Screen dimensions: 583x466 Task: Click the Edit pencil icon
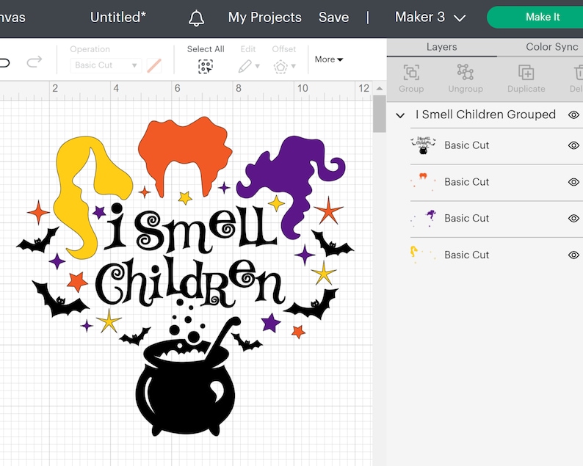click(245, 67)
